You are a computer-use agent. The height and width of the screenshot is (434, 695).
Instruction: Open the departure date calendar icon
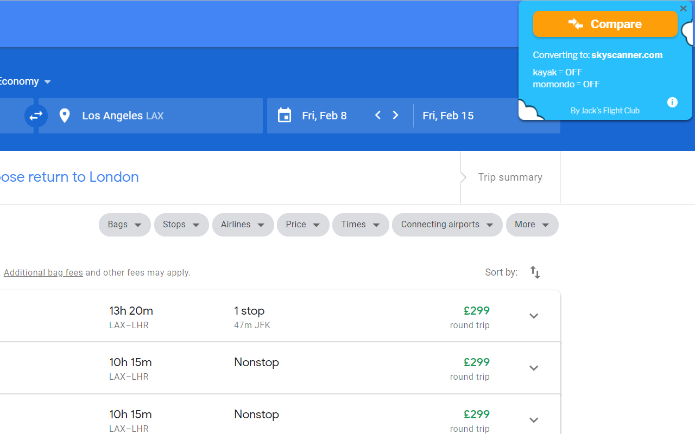(285, 115)
